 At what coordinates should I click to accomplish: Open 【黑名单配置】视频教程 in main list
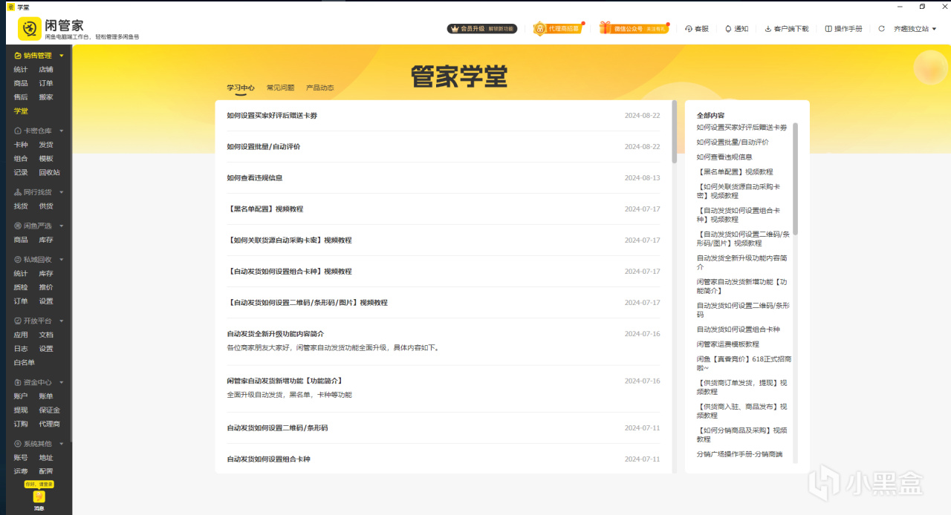(x=265, y=209)
